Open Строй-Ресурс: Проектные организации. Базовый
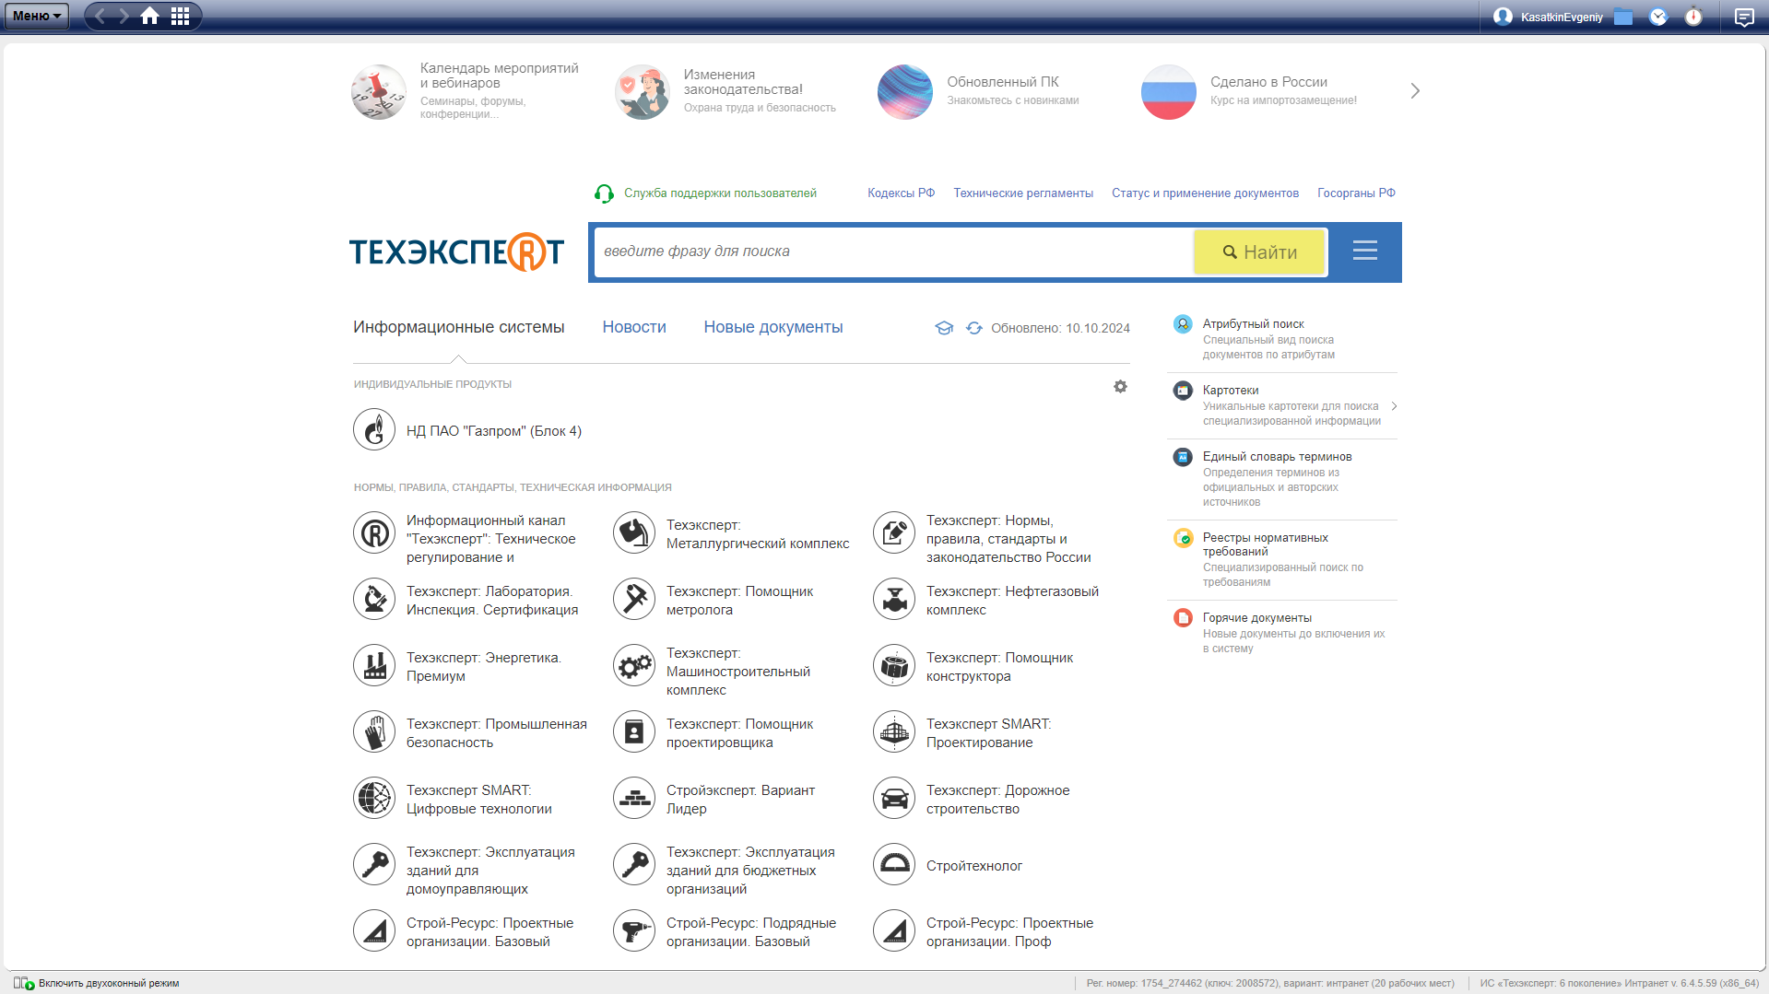The image size is (1769, 994). 464,932
